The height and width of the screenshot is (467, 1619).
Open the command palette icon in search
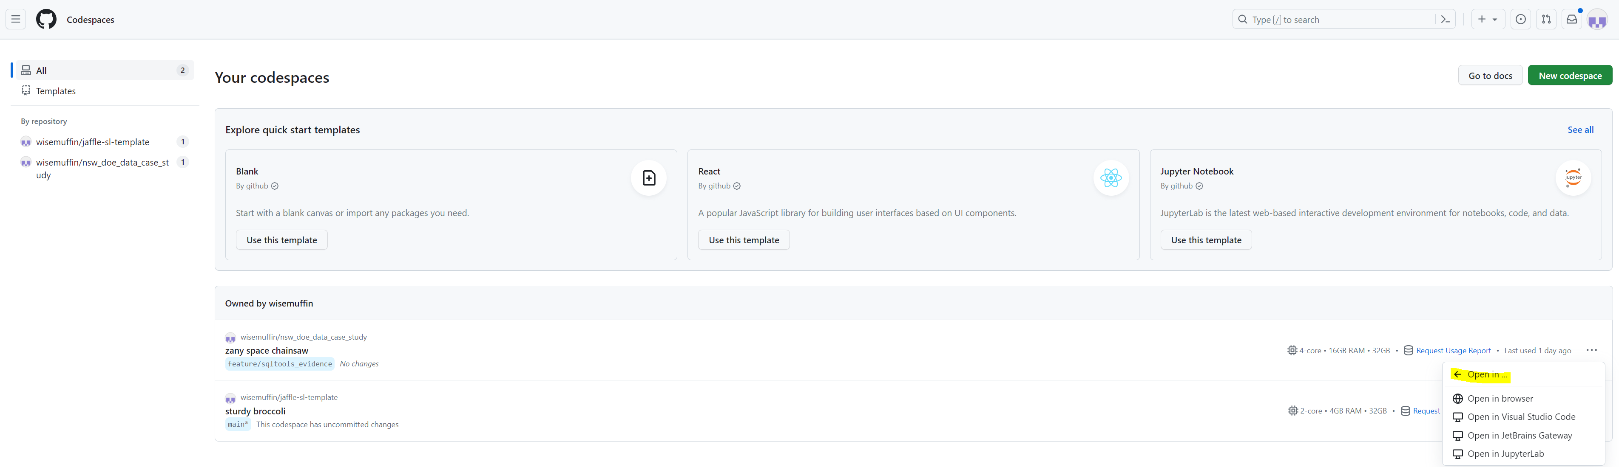1445,20
